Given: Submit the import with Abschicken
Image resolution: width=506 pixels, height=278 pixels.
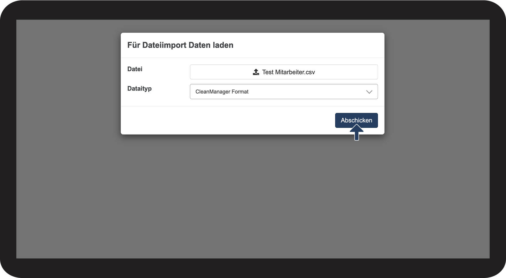Looking at the screenshot, I should (x=357, y=120).
